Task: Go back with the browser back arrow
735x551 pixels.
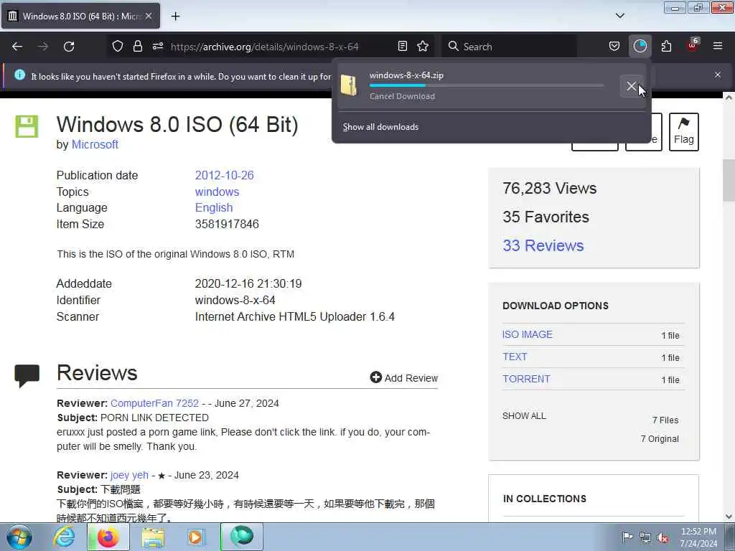Action: [x=17, y=47]
